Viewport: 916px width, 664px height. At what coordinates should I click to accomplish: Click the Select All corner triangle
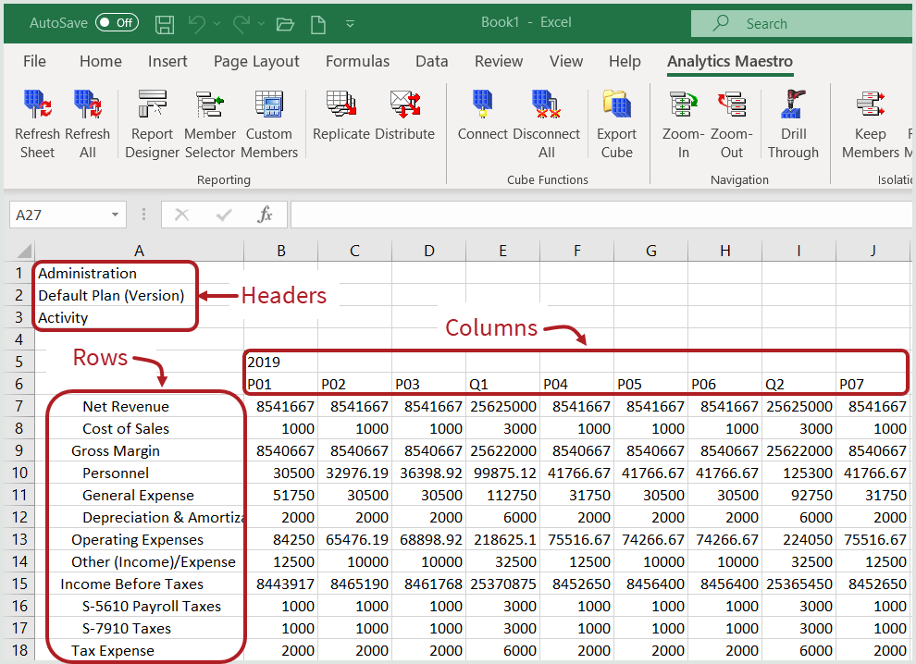coord(24,252)
